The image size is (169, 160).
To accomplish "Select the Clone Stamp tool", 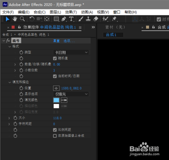I will pyautogui.click(x=88, y=19).
